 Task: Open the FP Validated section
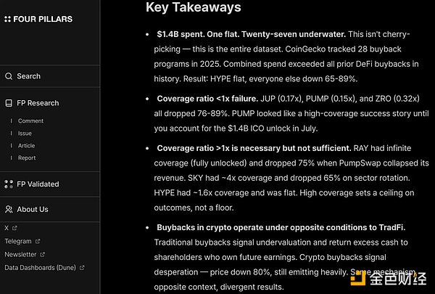(38, 184)
